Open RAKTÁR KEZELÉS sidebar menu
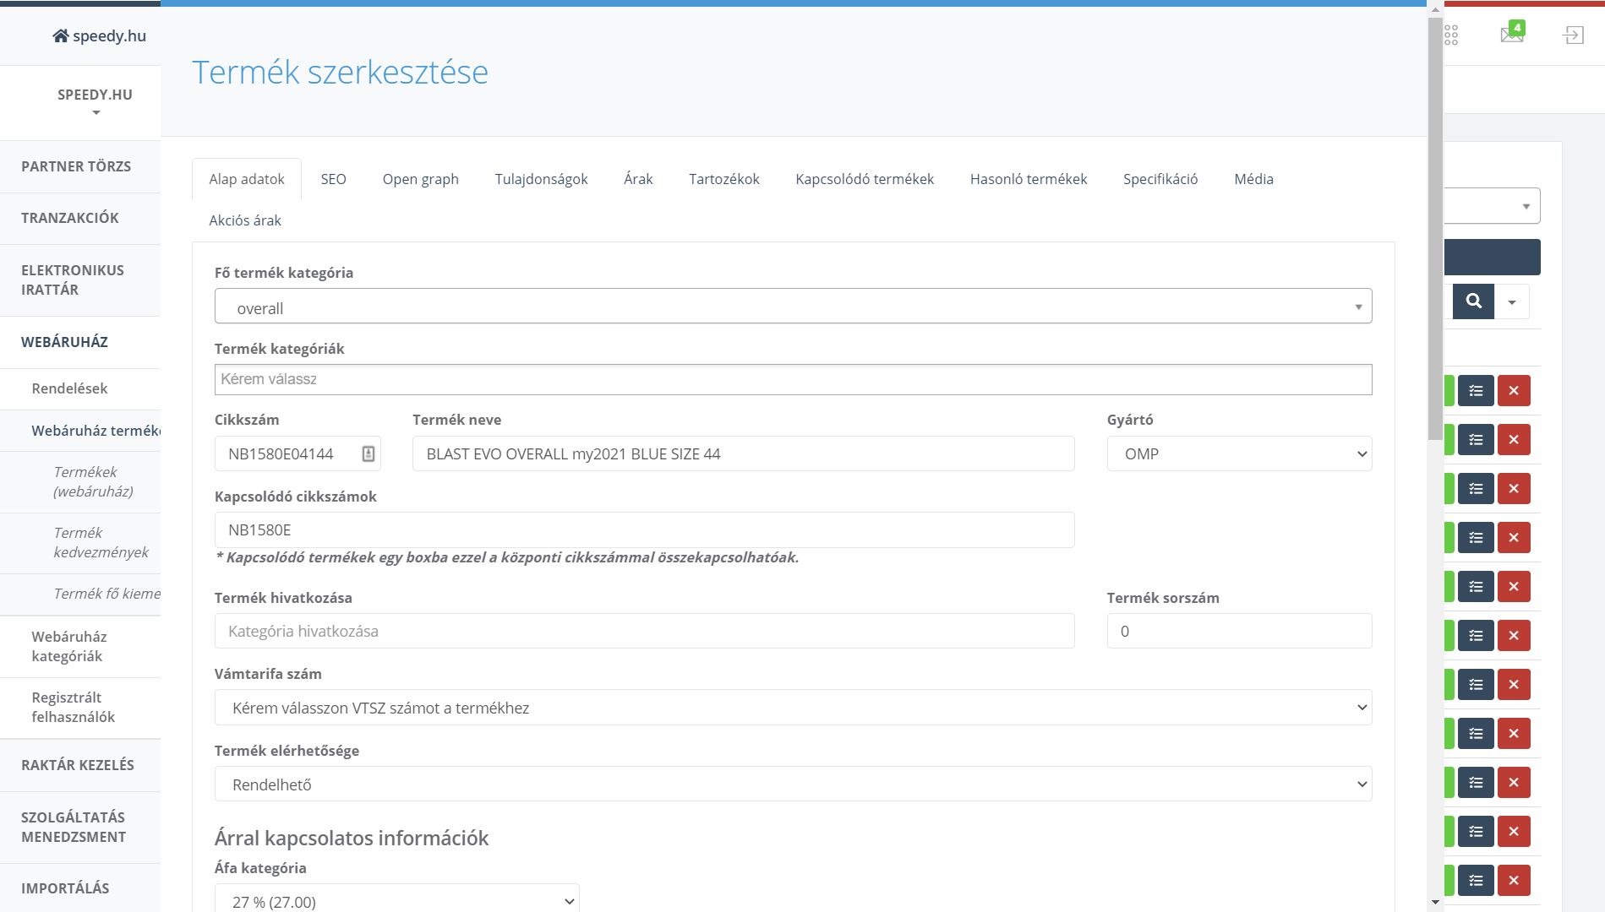Image resolution: width=1605 pixels, height=912 pixels. (x=80, y=765)
